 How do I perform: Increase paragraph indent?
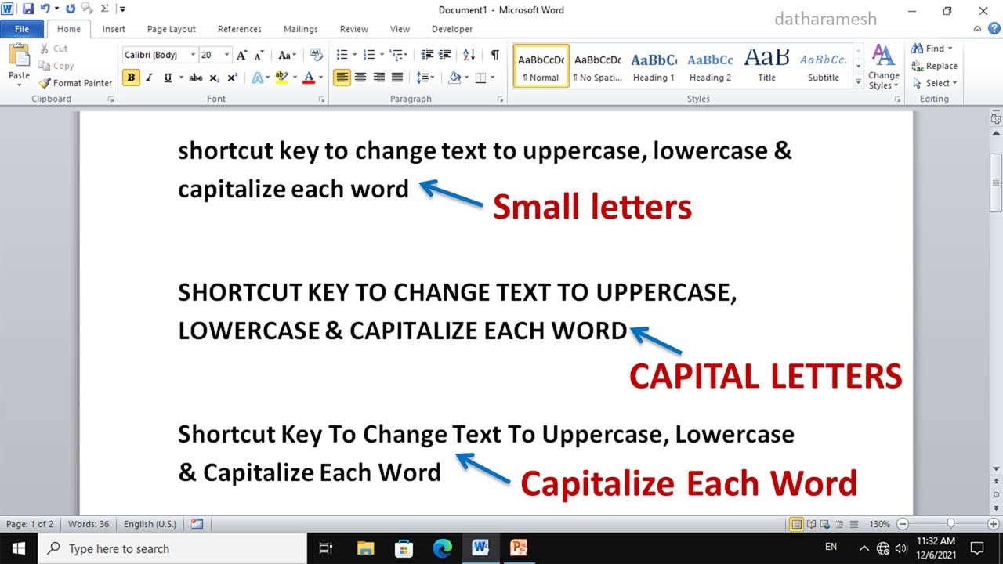(x=446, y=55)
